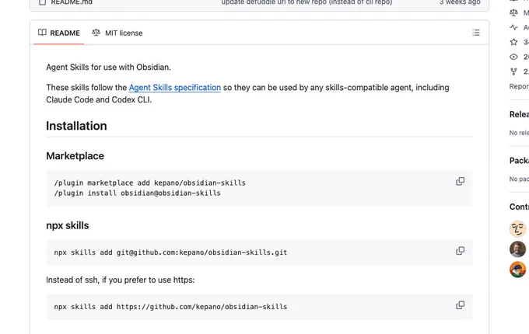
Task: Open the third contributor avatar with orange hat
Action: (x=518, y=270)
